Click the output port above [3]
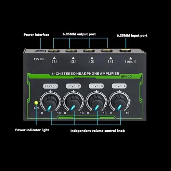This screenshot has height=171, width=171. click(x=89, y=50)
